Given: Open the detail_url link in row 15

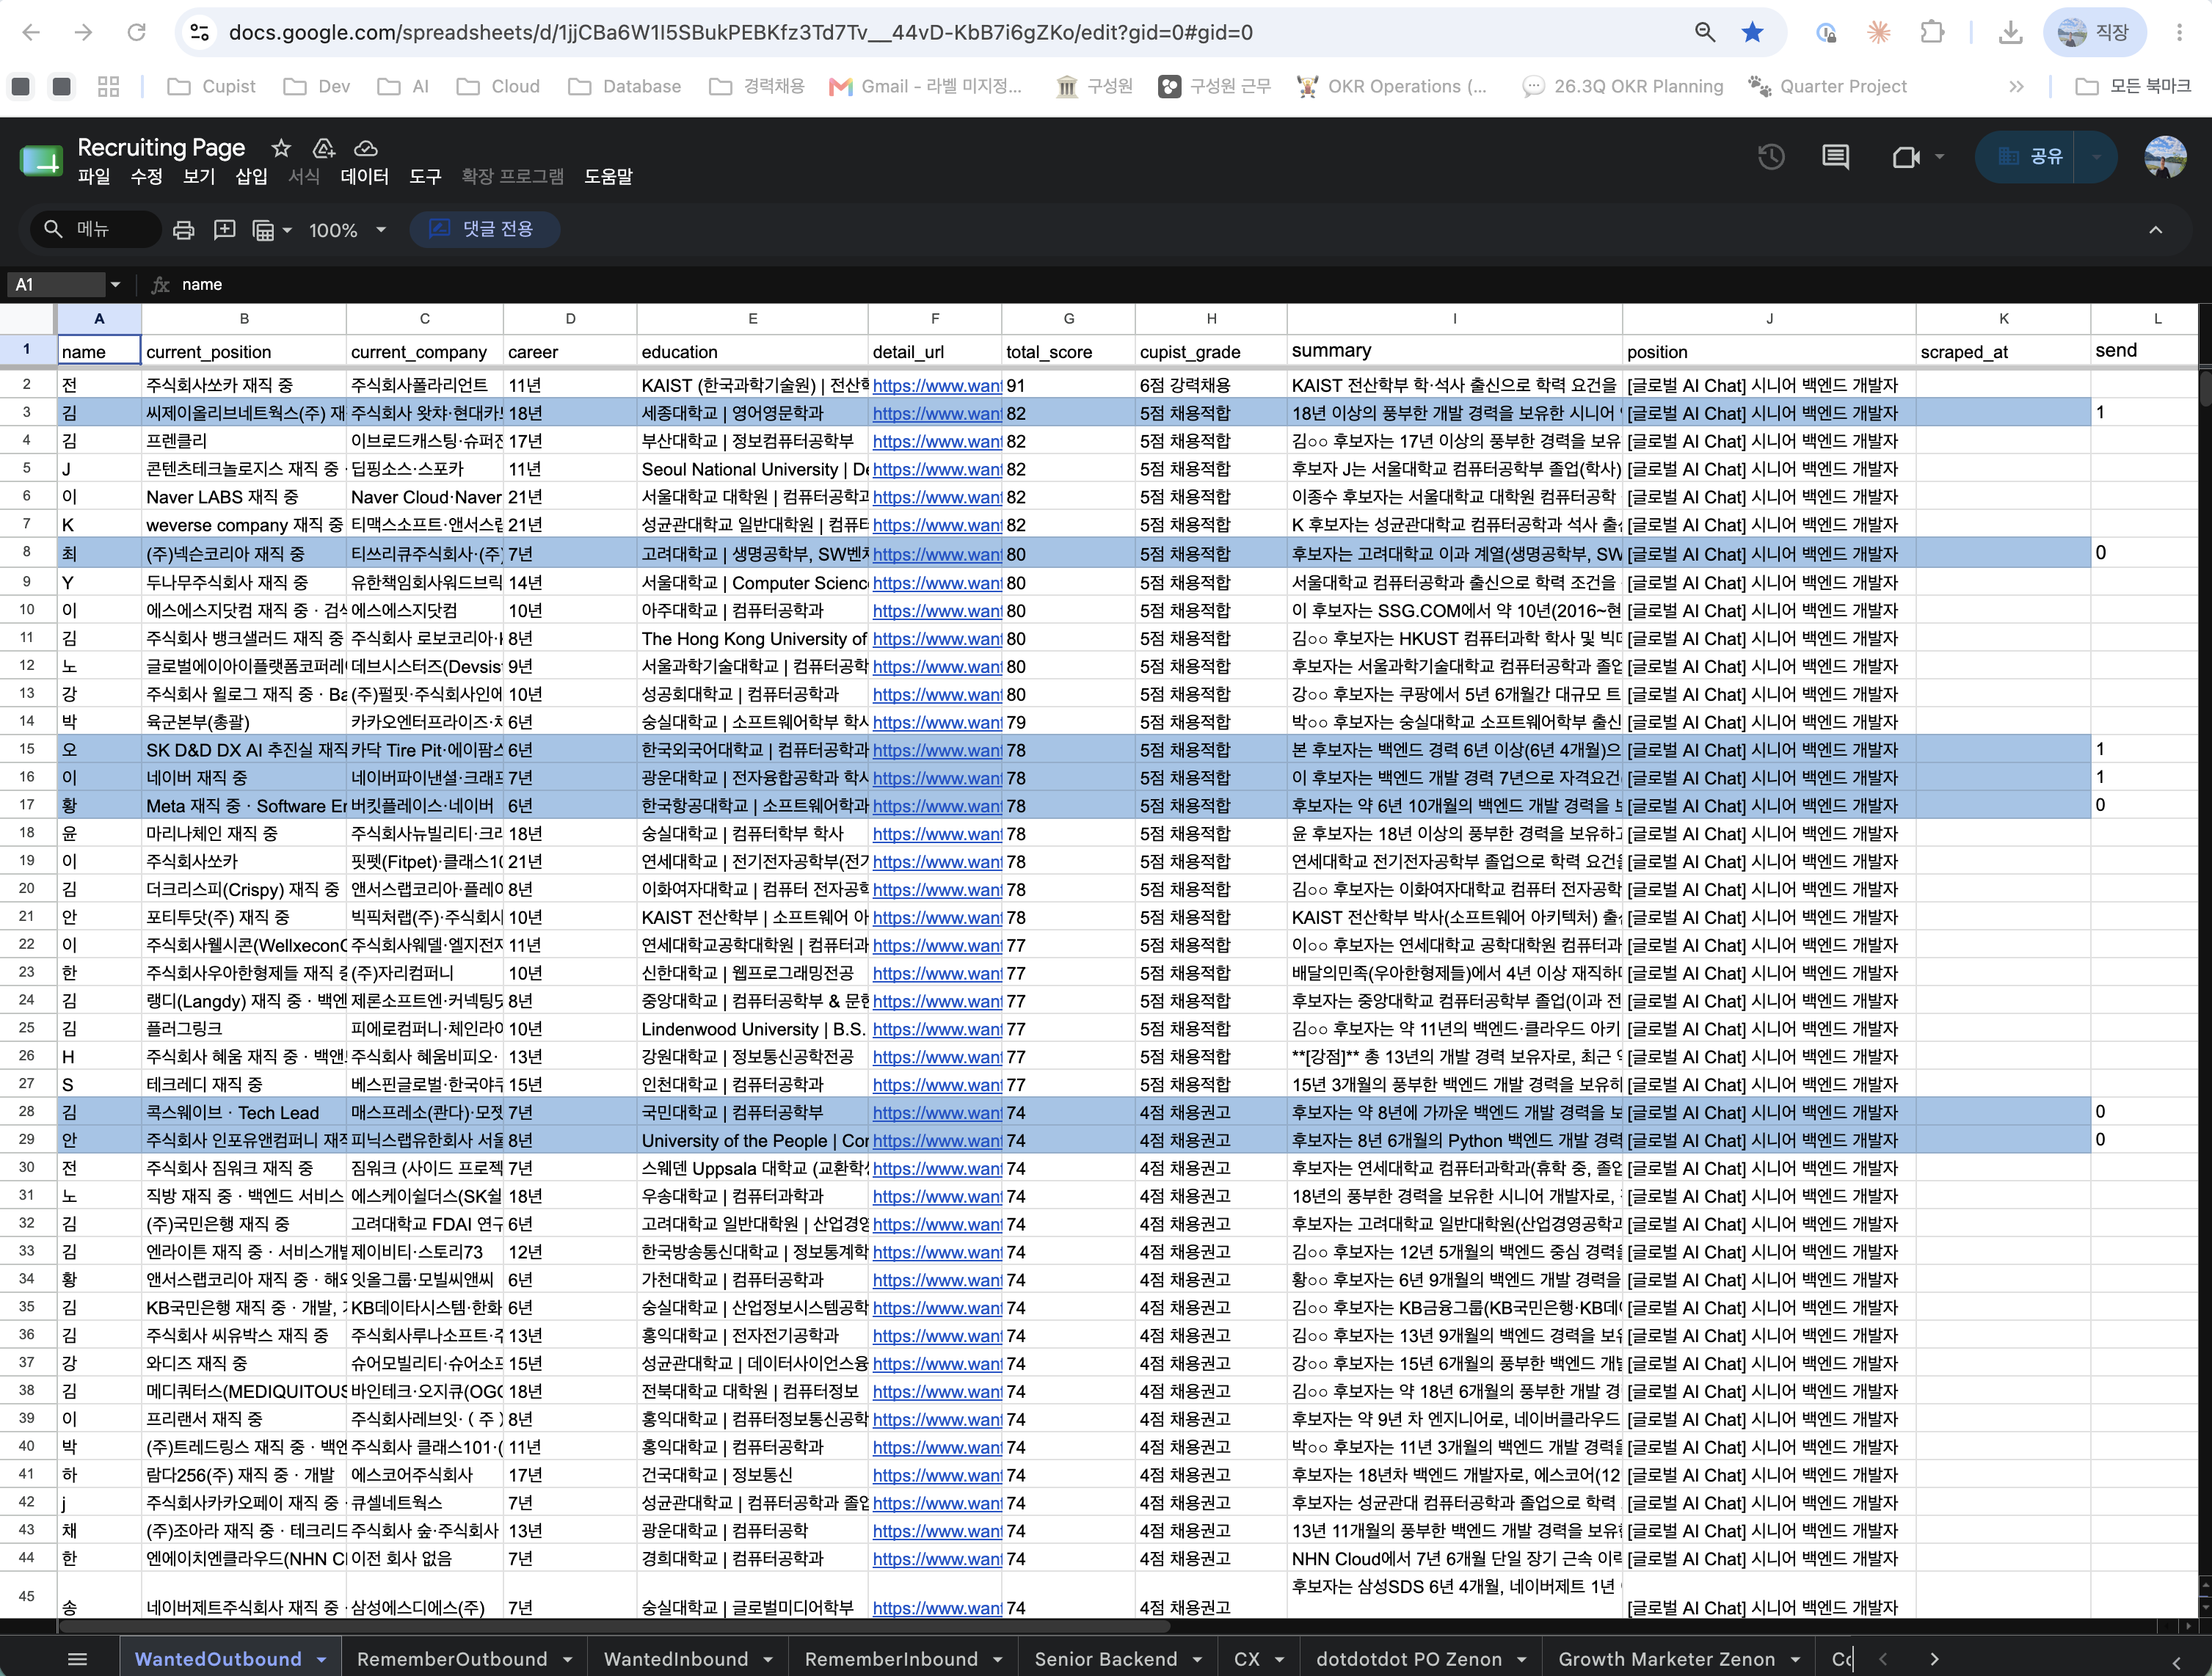Looking at the screenshot, I should [x=937, y=751].
